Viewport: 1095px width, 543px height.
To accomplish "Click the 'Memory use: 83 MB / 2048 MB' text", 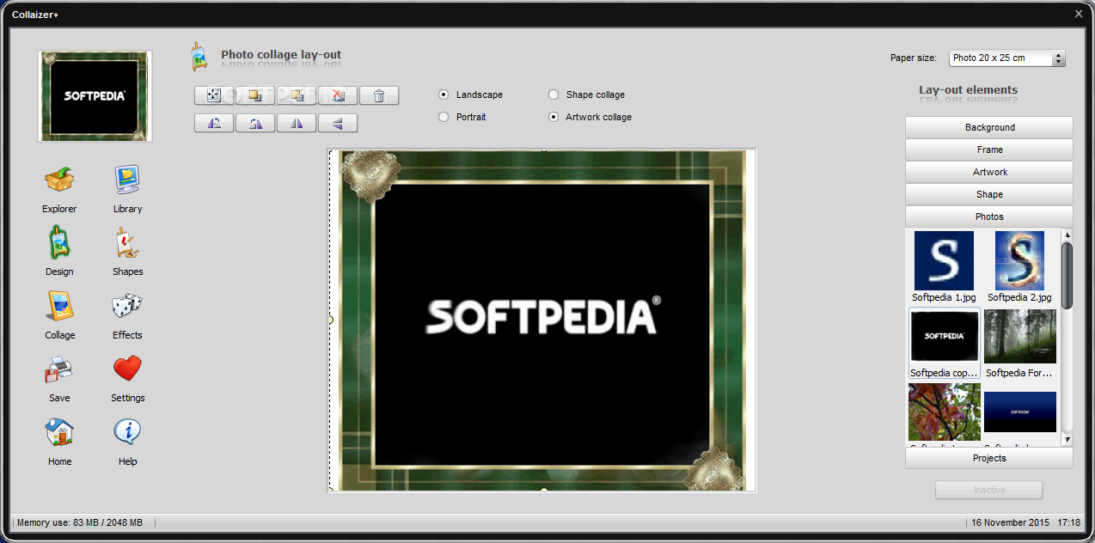I will tap(80, 522).
